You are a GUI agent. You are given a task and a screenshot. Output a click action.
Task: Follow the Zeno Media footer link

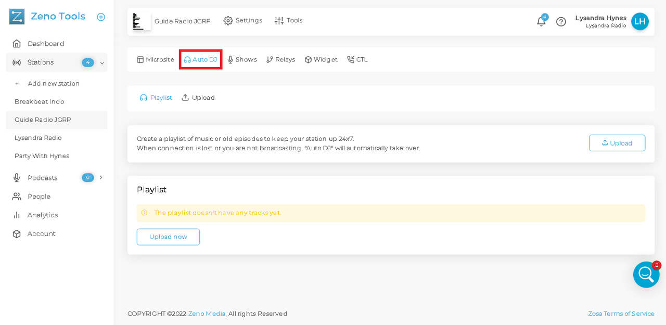207,314
